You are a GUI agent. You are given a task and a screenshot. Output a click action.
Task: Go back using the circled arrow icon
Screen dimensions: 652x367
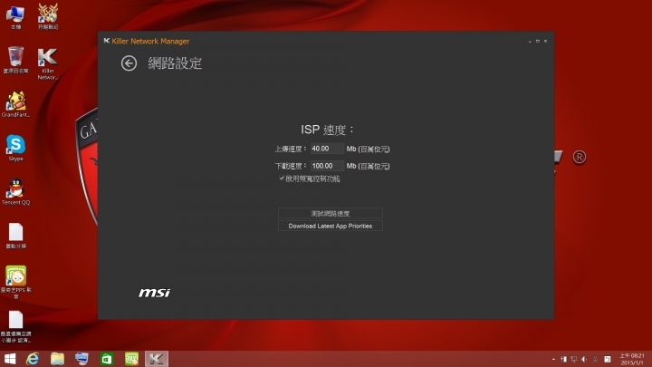129,63
